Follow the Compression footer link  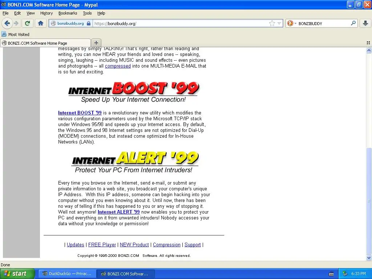tap(166, 244)
